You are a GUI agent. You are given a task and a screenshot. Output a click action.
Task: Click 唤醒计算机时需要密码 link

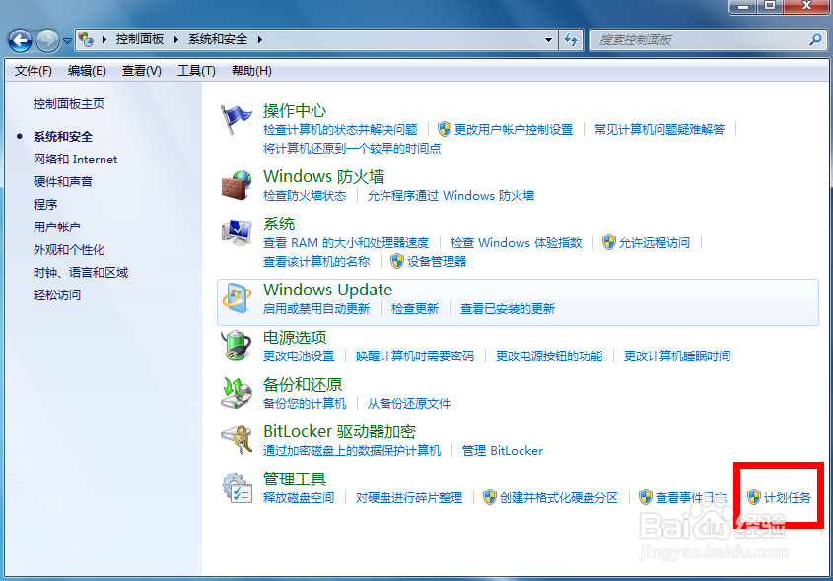click(415, 356)
